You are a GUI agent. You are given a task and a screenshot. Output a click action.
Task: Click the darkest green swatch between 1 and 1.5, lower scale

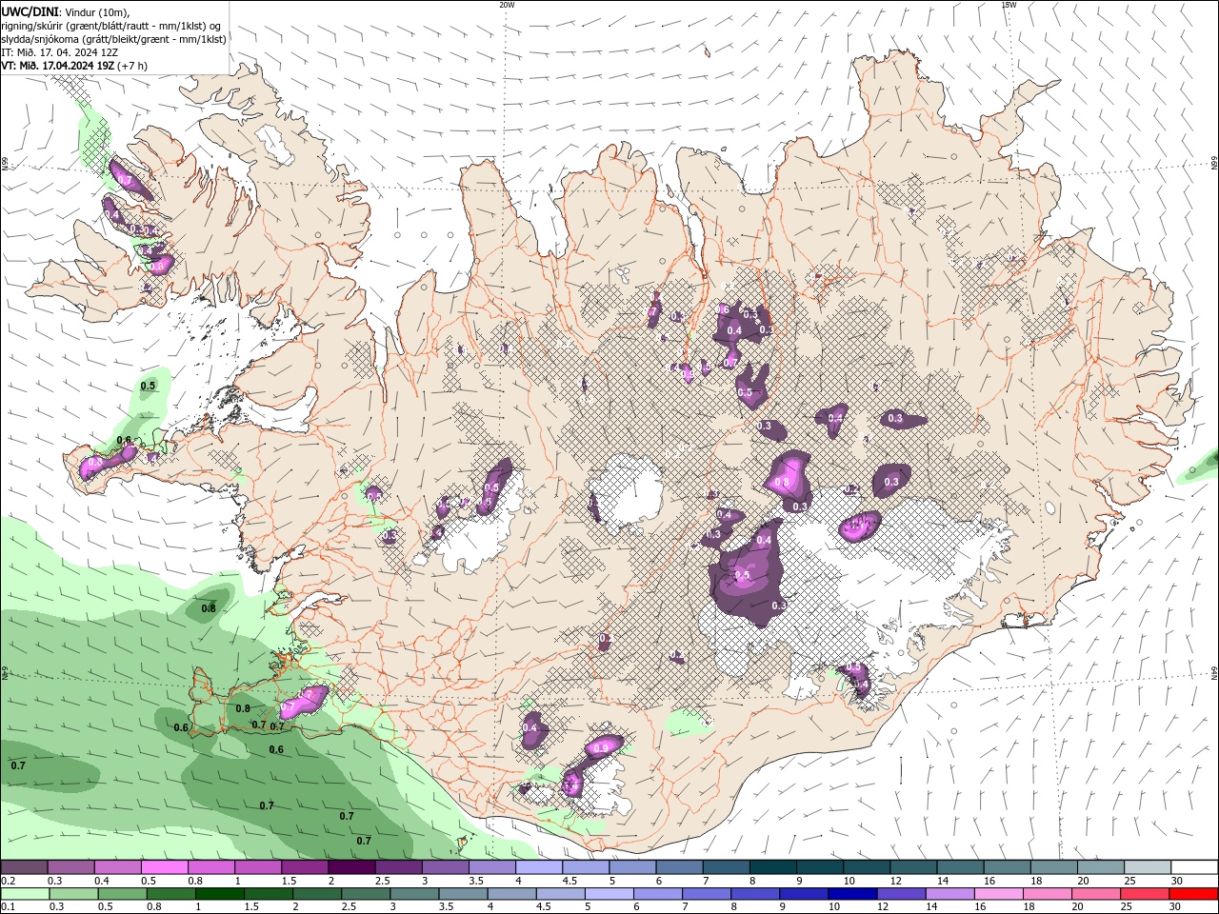pyautogui.click(x=219, y=894)
